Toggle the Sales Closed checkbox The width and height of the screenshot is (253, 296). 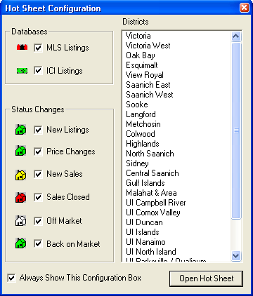(x=38, y=197)
